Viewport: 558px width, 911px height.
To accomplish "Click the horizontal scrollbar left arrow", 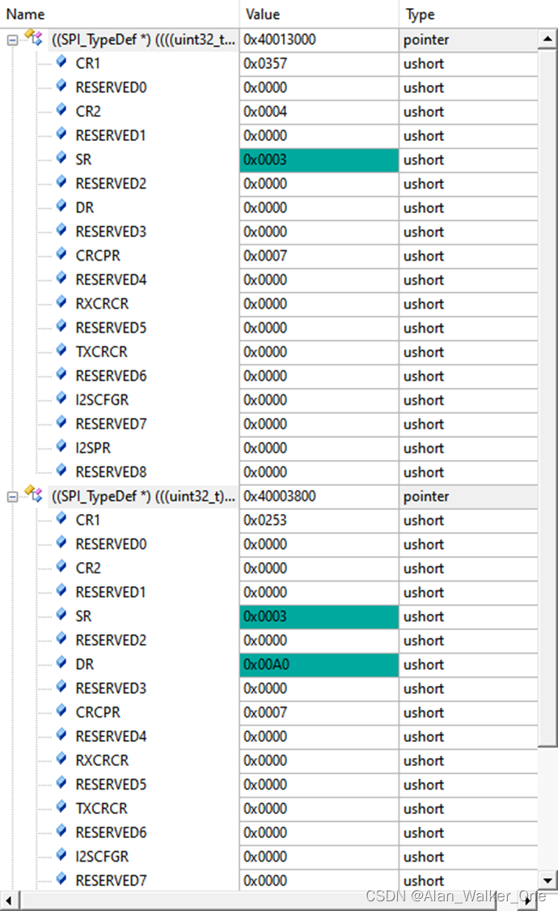I will [x=9, y=901].
